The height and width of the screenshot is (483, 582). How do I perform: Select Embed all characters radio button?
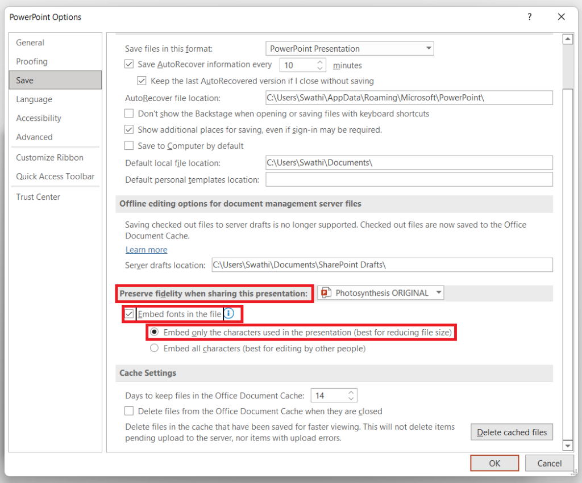click(154, 348)
